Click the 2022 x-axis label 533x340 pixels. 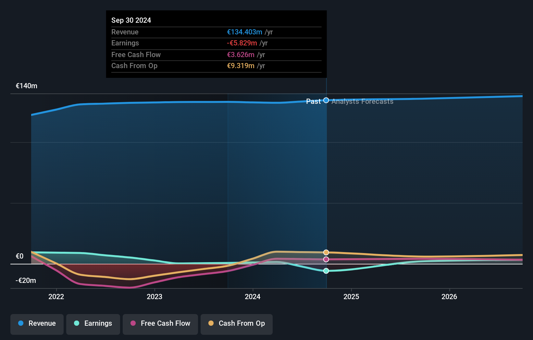pos(56,297)
